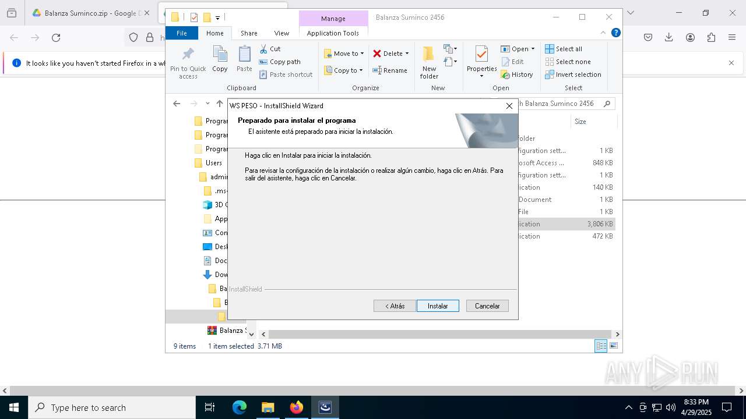This screenshot has height=419, width=746.
Task: Click the Firefox reload button
Action: (56, 38)
